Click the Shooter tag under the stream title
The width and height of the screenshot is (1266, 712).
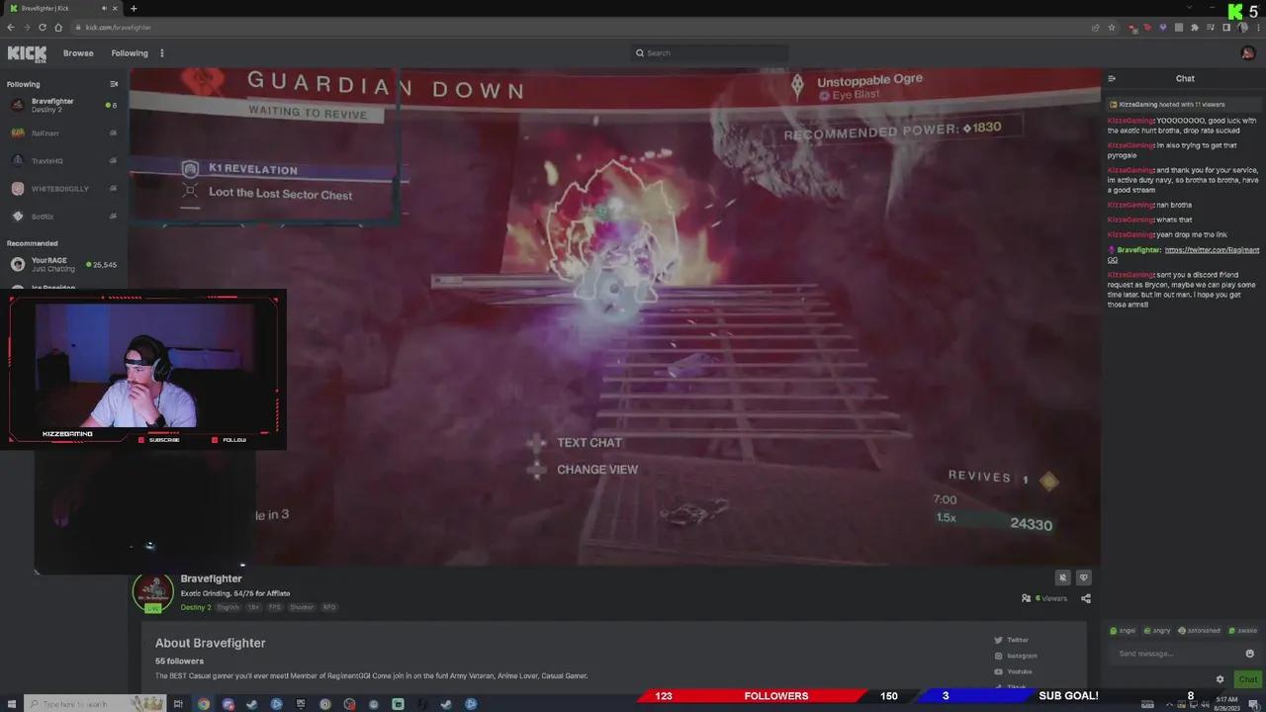click(x=302, y=607)
